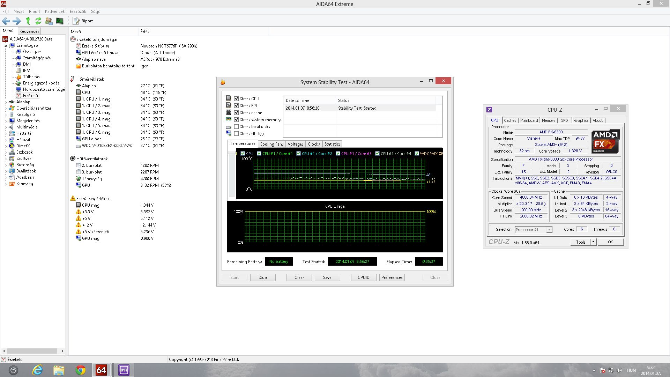This screenshot has height=377, width=670.
Task: Open the Fájl menu
Action: (x=5, y=12)
